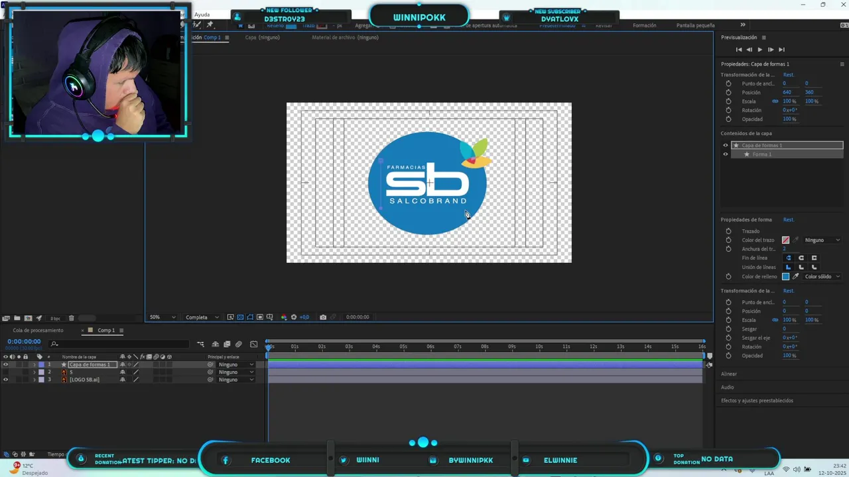Screen dimensions: 849x477
Task: Toggle Opacidad stopwatch in layer transform
Action: pyautogui.click(x=728, y=119)
